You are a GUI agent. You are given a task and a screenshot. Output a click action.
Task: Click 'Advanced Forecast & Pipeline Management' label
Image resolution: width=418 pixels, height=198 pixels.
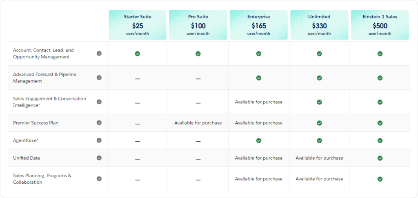[45, 78]
